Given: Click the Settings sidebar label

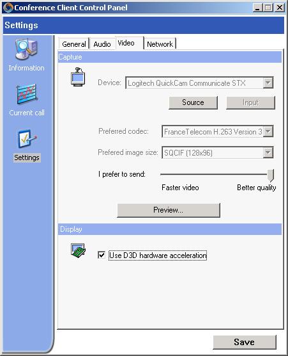Looking at the screenshot, I should pyautogui.click(x=27, y=158).
